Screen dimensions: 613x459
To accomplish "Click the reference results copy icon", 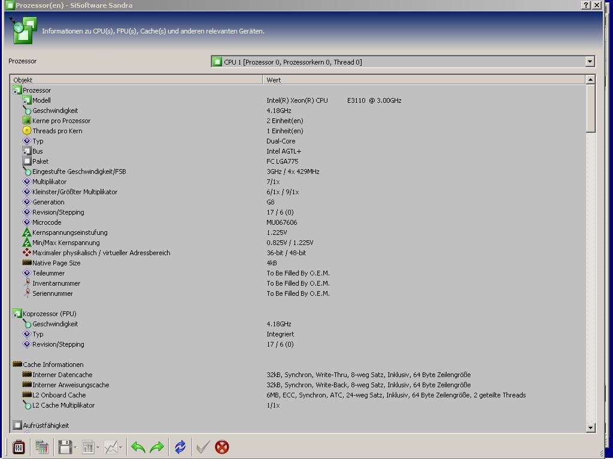I will [x=41, y=447].
